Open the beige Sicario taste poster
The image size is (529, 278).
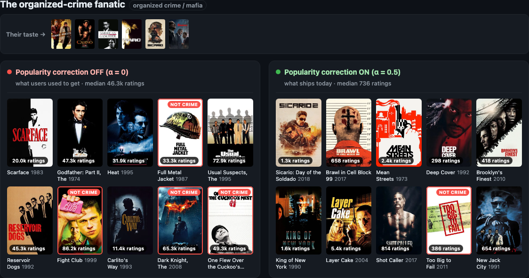(x=155, y=34)
